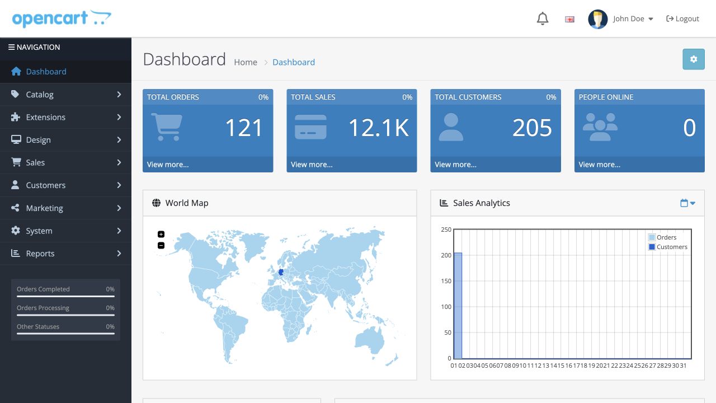Viewport: 716px width, 403px height.
Task: Expand the John Doe user menu
Action: pyautogui.click(x=633, y=18)
